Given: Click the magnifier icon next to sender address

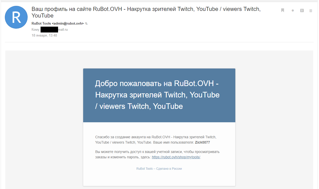Looking at the screenshot, I should (86, 23).
